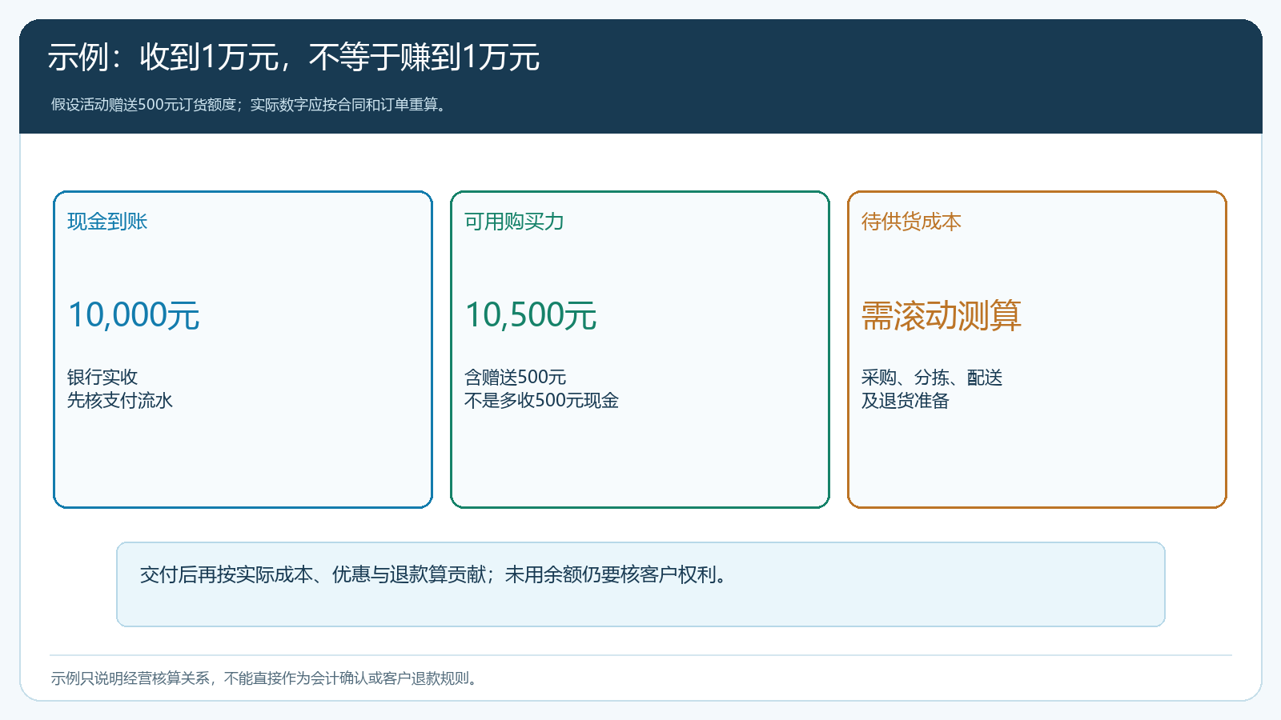Screen dimensions: 1281x720
Task: Click the 可用购买力 card heading
Action: point(514,222)
